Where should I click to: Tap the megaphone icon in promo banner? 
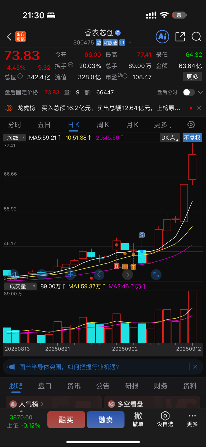(x=11, y=367)
